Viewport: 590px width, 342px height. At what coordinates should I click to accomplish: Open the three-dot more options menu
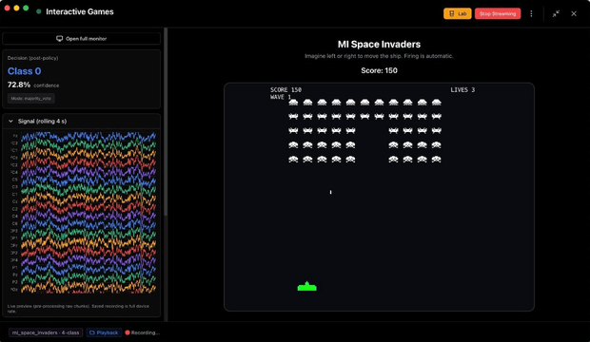tap(531, 13)
